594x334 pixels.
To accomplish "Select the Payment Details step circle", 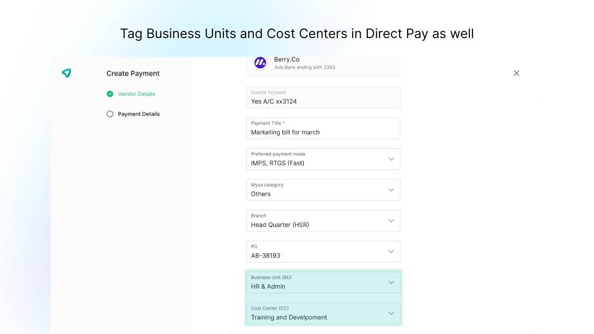I will 110,114.
